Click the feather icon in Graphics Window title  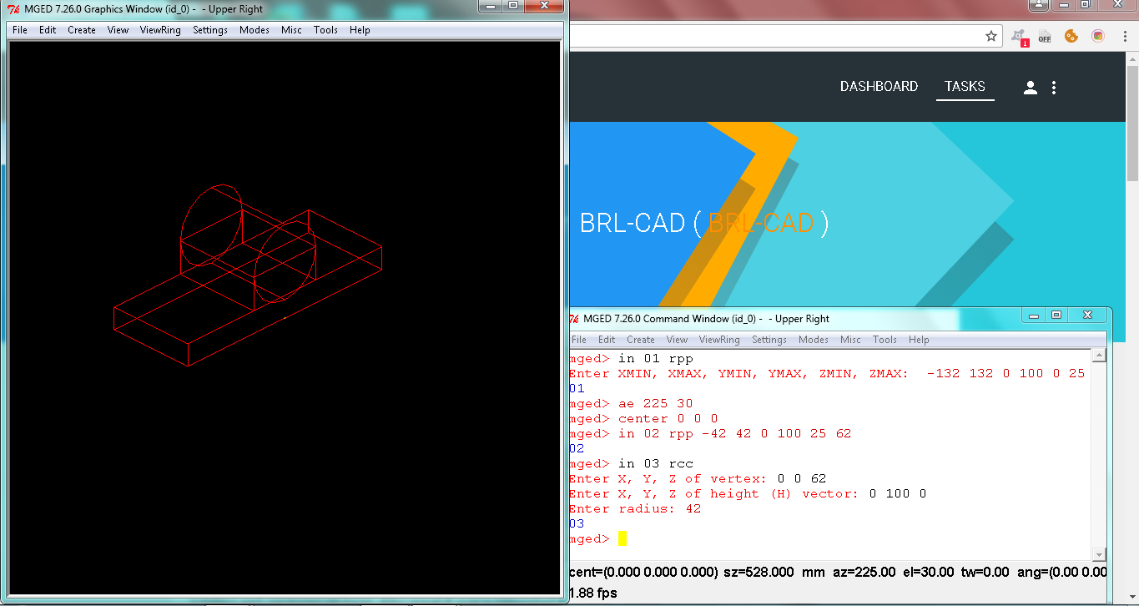tap(13, 8)
